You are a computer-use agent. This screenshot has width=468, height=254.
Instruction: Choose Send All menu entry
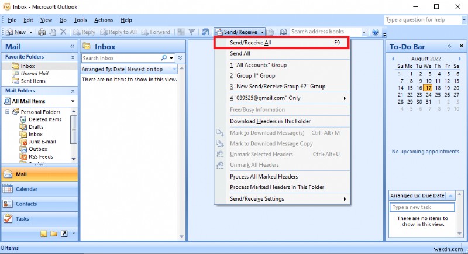coord(282,53)
